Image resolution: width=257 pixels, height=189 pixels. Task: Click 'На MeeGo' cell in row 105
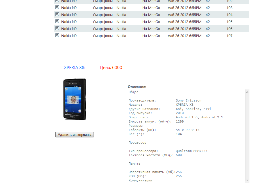[x=151, y=22]
